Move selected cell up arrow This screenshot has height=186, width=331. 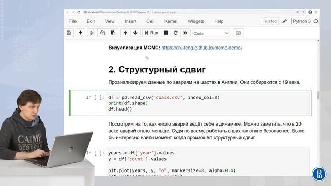(125, 33)
